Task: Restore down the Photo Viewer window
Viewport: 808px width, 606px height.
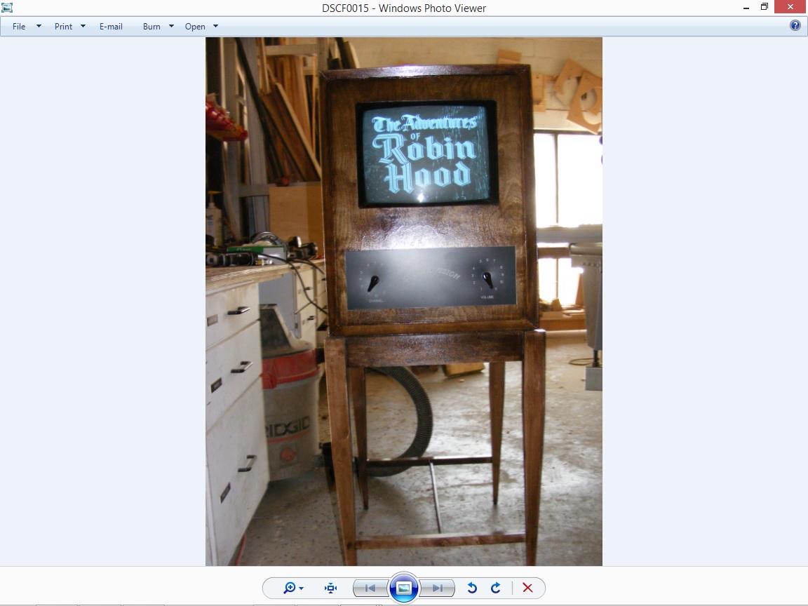Action: 765,7
